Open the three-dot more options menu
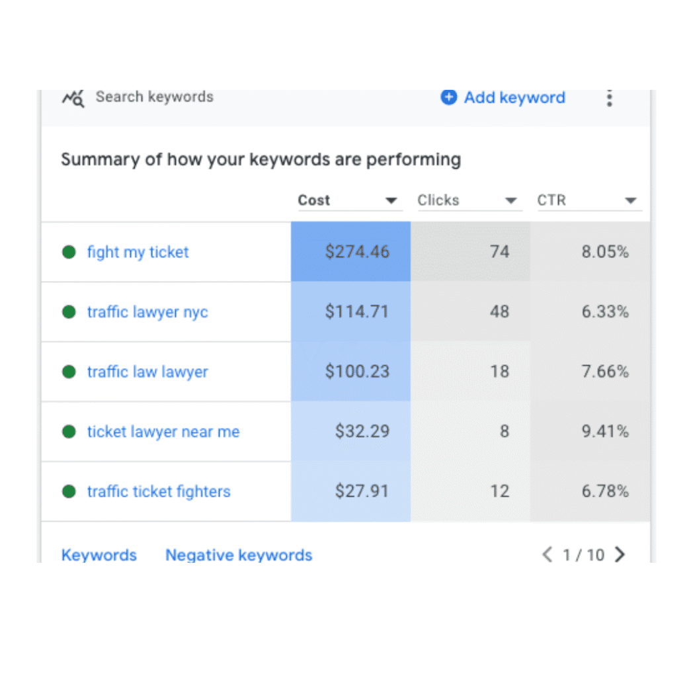The image size is (693, 693). click(609, 99)
